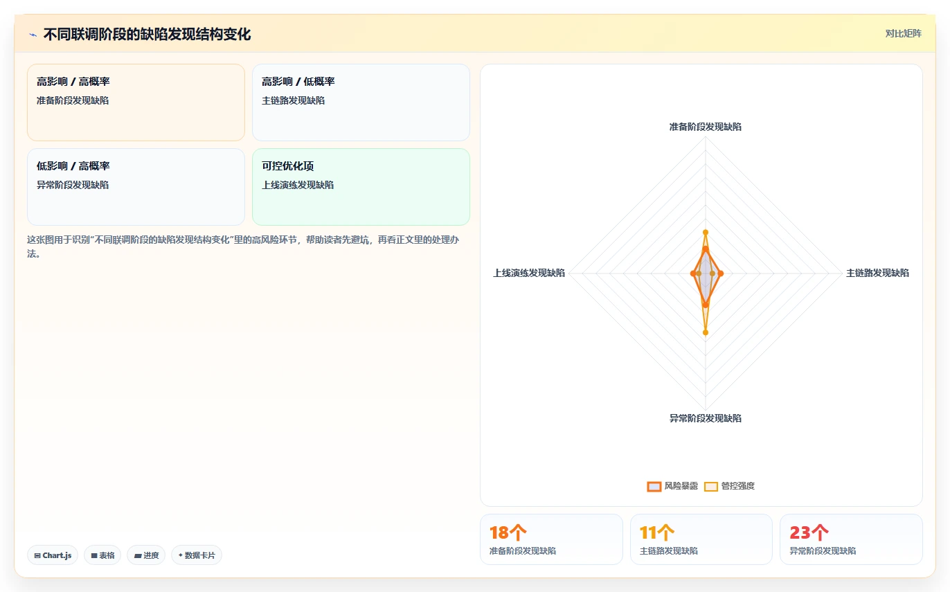
Task: Click the rightmost orange 风险暴露 point on the radar
Action: 721,274
